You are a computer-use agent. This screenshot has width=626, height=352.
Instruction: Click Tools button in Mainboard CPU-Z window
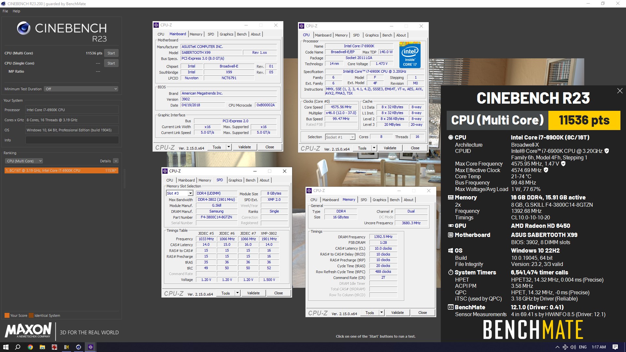217,147
